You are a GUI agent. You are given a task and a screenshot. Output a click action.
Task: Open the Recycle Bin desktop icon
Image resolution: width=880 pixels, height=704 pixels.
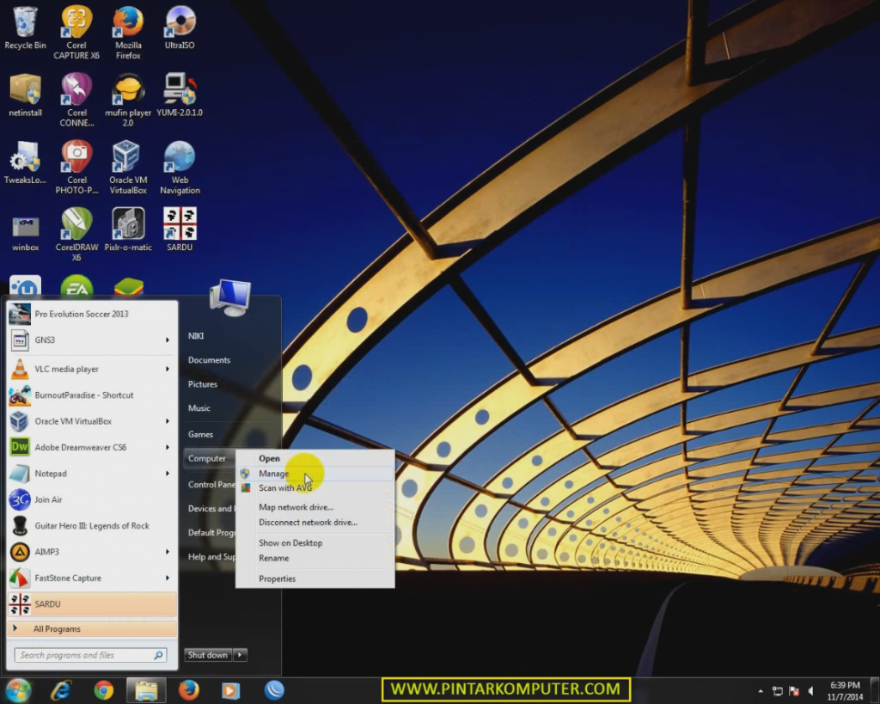[x=25, y=28]
